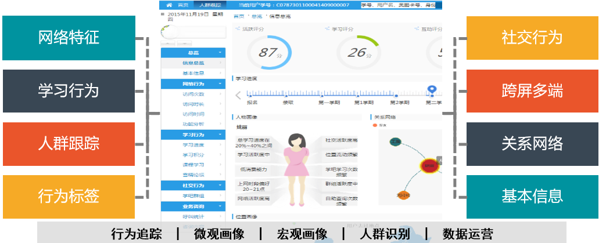Click the search field in top bar
This screenshot has height=243, width=606.
point(401,5)
